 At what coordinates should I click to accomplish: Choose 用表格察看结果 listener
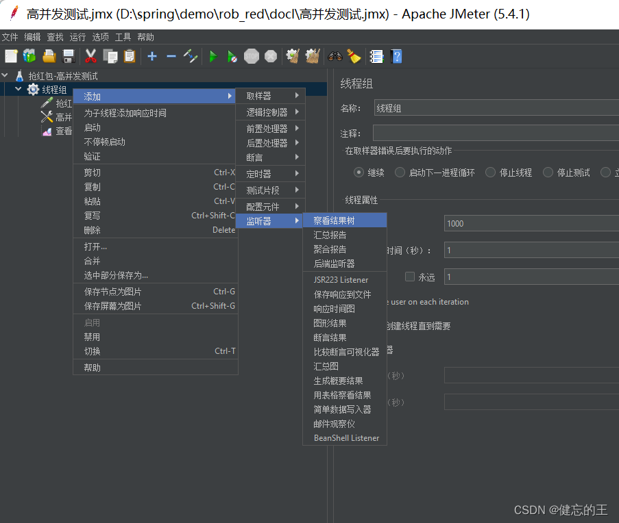click(x=345, y=395)
